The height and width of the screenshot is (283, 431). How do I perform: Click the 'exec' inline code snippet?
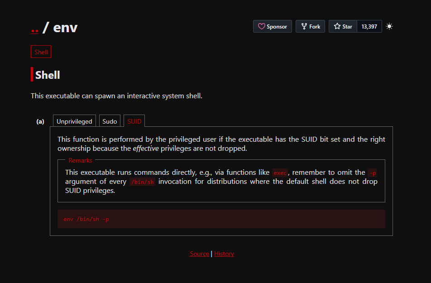[280, 173]
